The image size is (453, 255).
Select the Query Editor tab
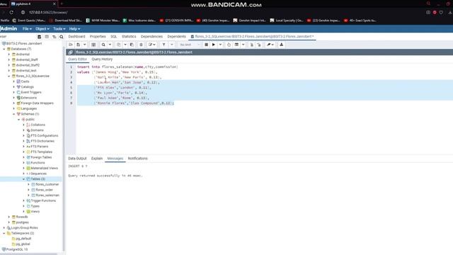(77, 59)
